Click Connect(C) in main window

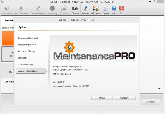pyautogui.click(x=151, y=102)
